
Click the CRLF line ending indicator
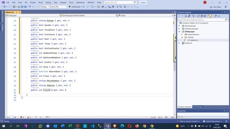[x=172, y=117]
